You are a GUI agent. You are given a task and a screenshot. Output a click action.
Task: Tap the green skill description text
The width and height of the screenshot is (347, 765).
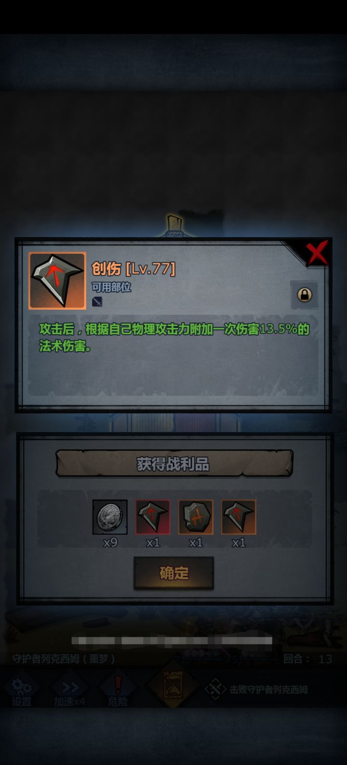174,337
